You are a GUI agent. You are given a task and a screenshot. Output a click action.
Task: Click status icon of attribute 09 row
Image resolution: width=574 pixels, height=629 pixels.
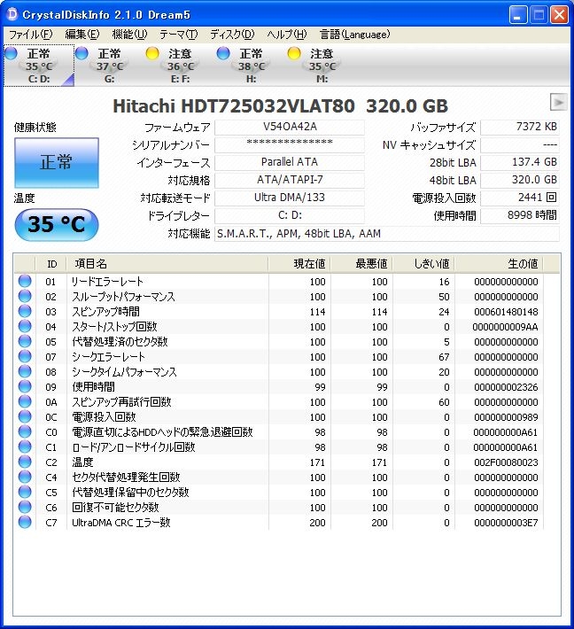[x=25, y=386]
